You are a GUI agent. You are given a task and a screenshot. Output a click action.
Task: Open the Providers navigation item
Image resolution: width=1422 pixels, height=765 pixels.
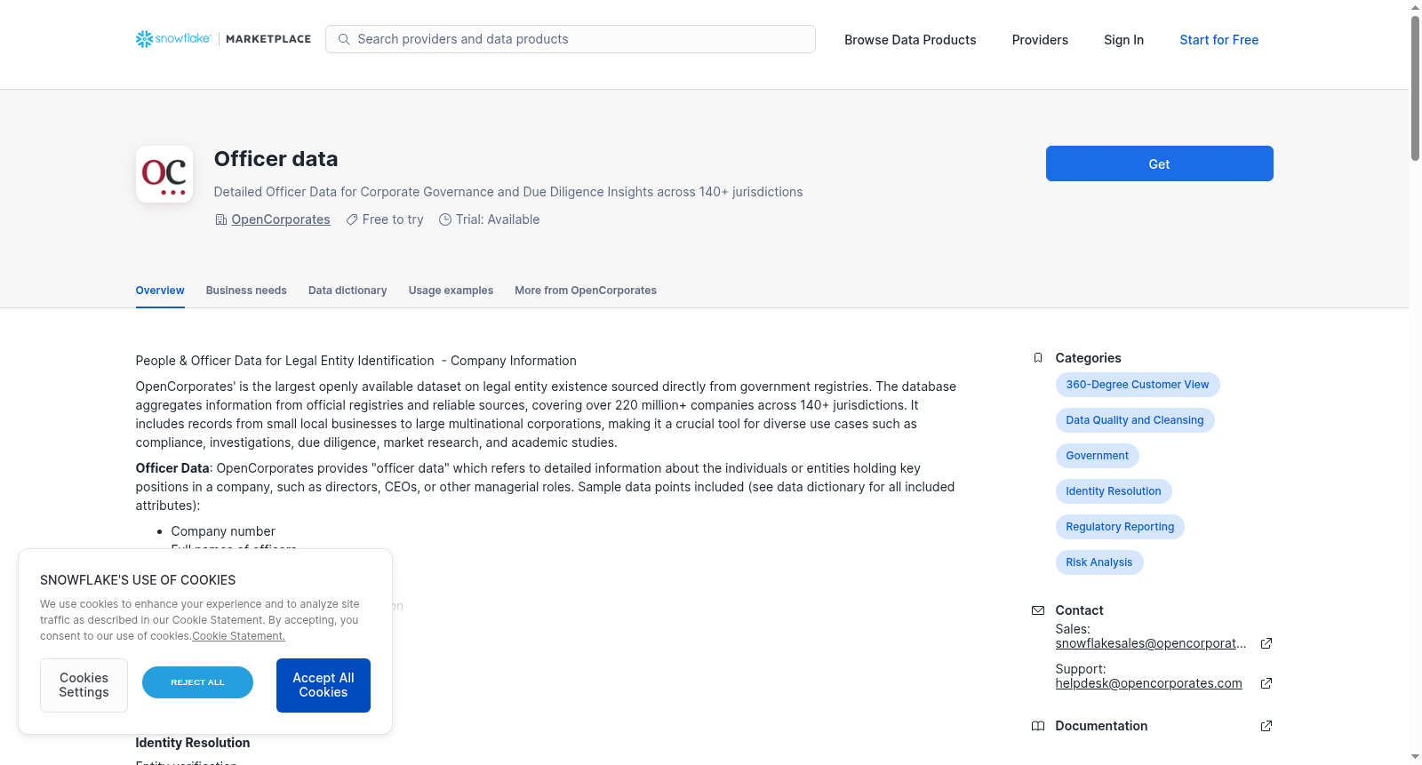pyautogui.click(x=1040, y=40)
